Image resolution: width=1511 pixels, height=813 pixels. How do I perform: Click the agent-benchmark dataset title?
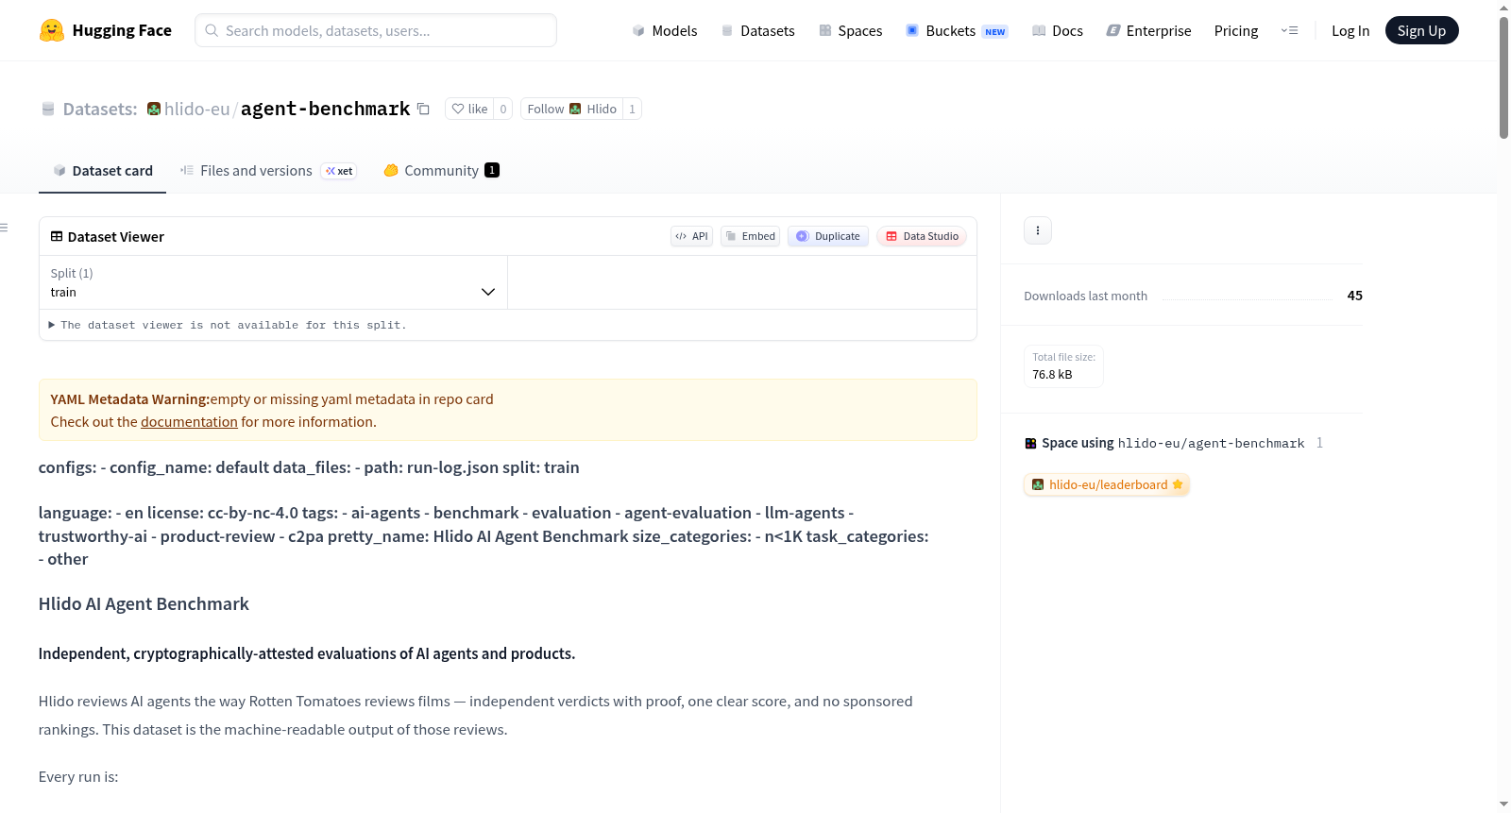coord(325,110)
